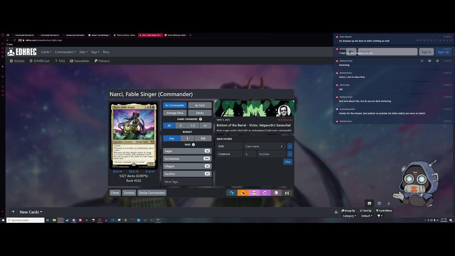
Task: Open the pink infinity-eyes site icon
Action: pos(254,193)
